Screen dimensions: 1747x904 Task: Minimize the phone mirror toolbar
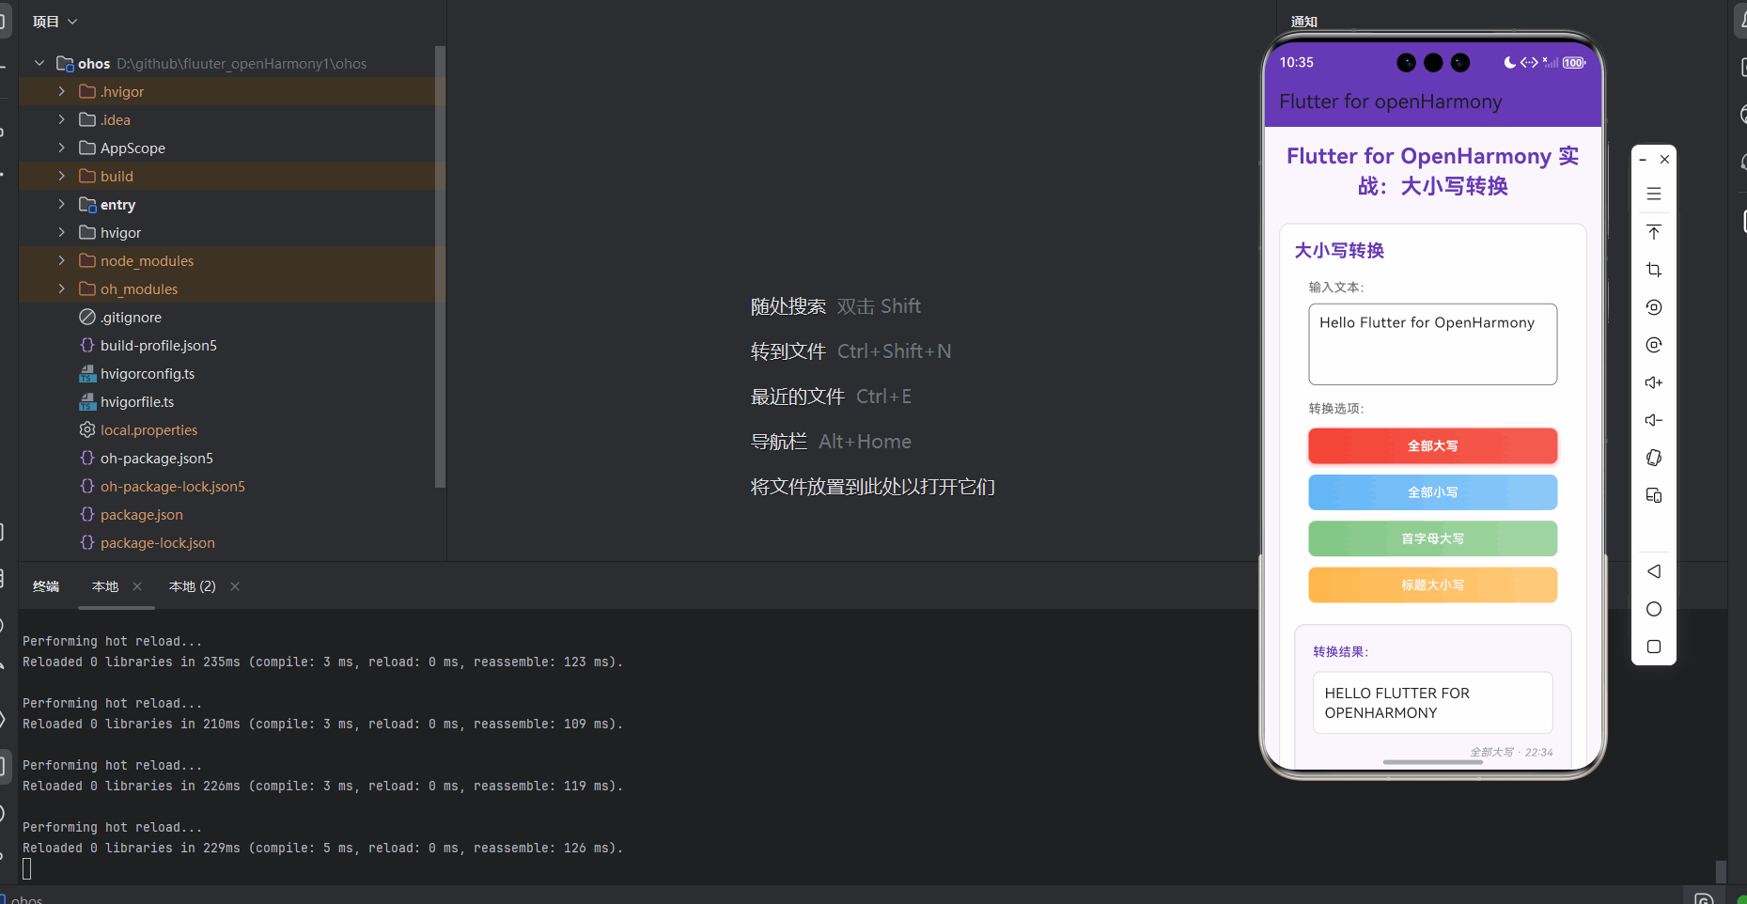[x=1643, y=160]
